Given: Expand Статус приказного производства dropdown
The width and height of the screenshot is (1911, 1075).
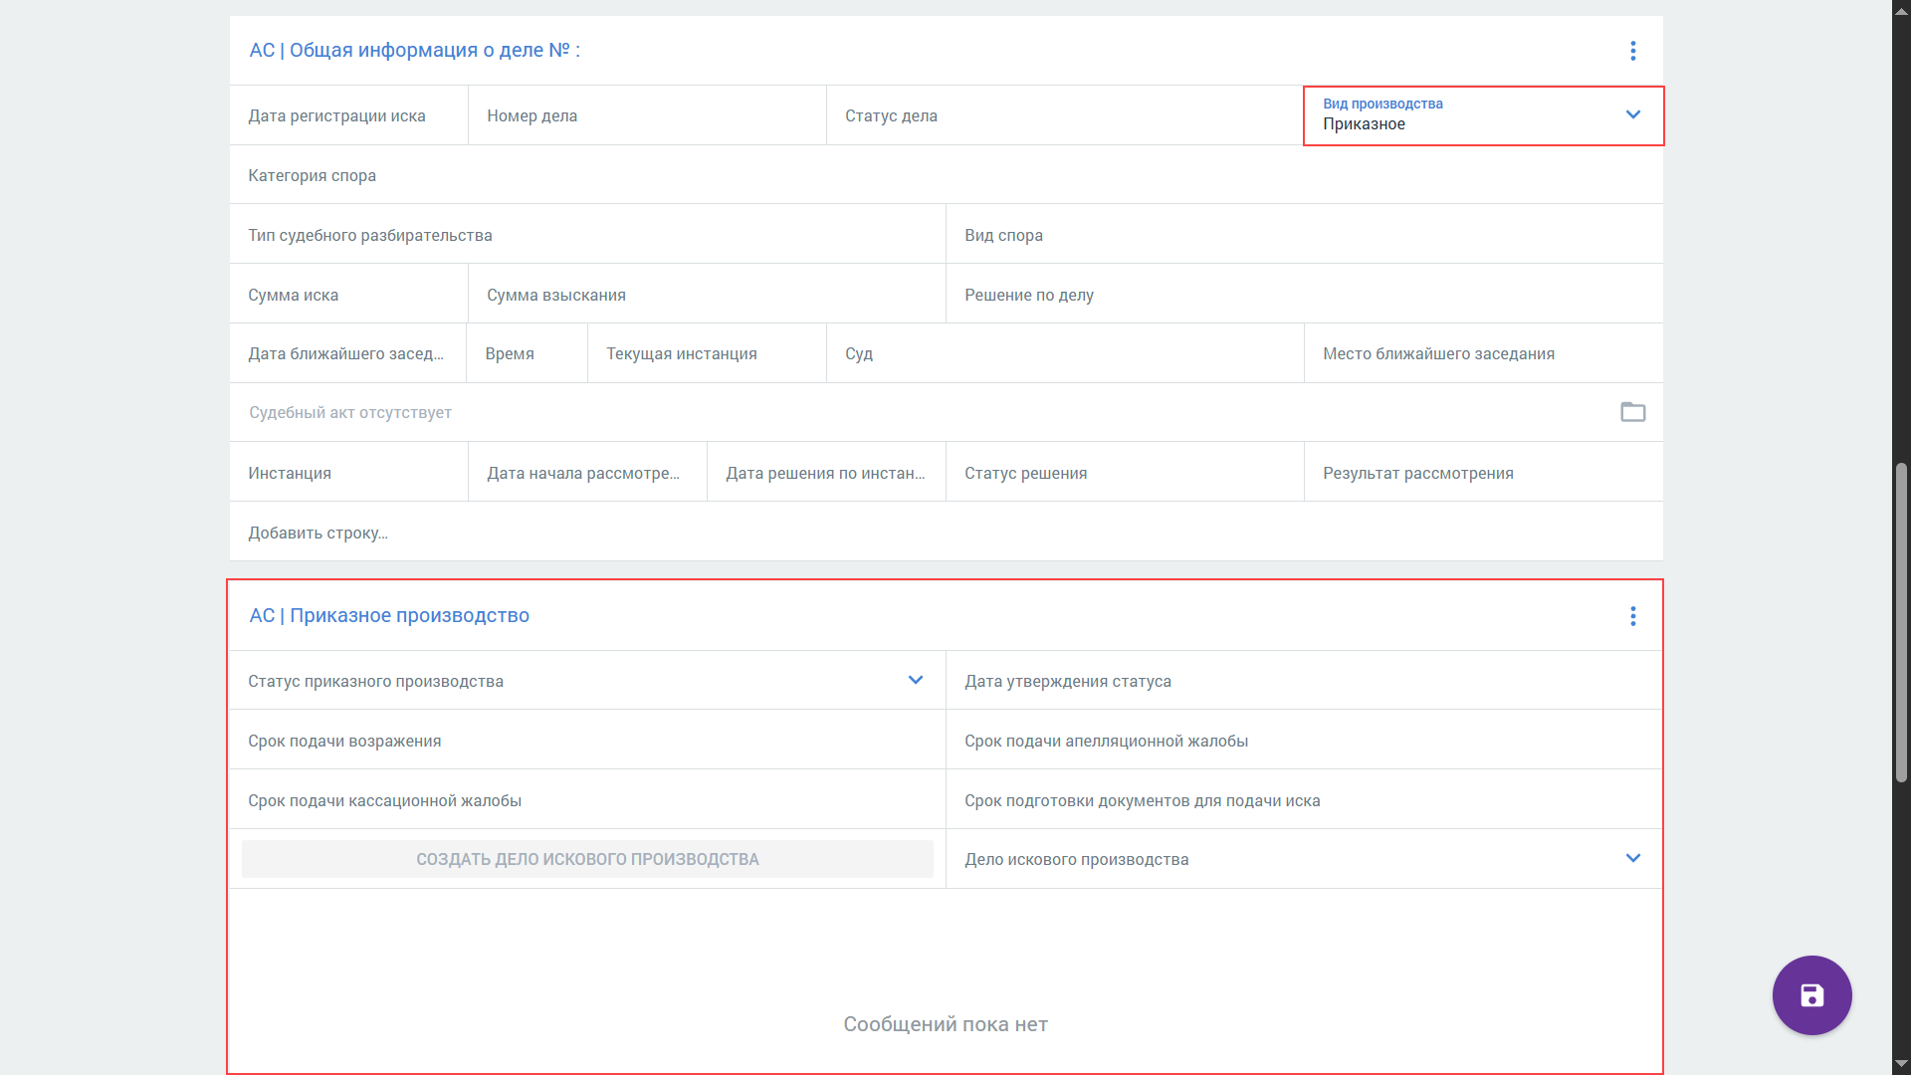Looking at the screenshot, I should pos(916,680).
